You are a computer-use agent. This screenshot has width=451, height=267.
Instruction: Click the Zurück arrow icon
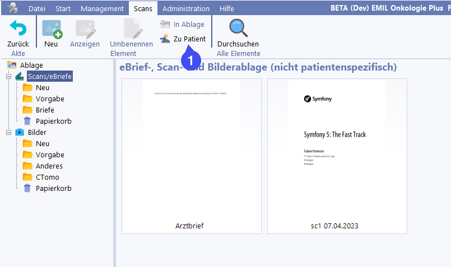click(x=18, y=28)
